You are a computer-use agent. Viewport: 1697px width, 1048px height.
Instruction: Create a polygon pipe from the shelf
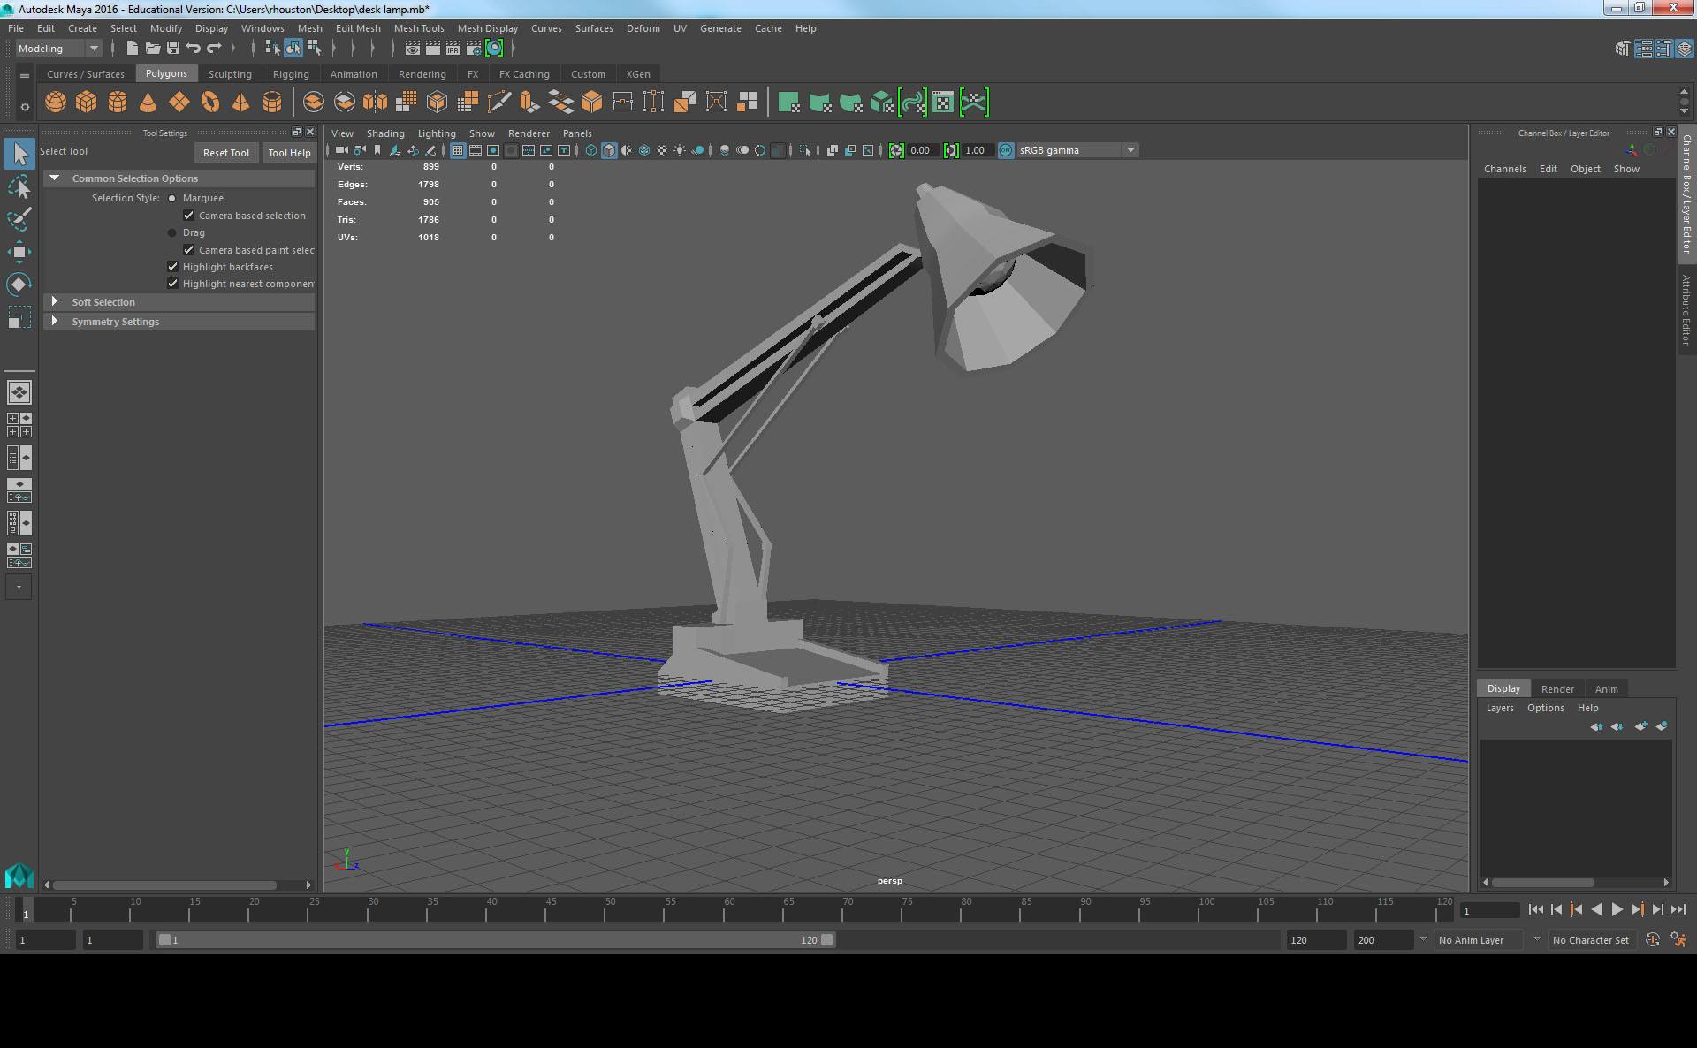pyautogui.click(x=272, y=103)
